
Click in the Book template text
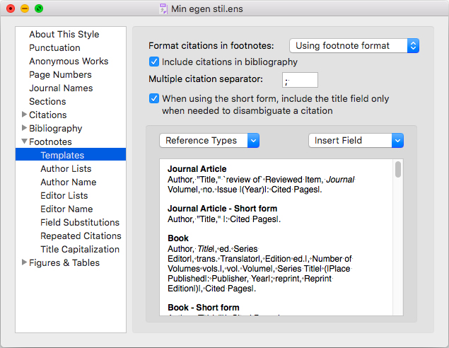coord(260,269)
